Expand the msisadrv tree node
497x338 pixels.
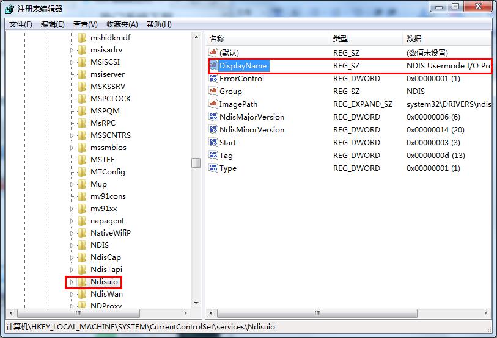[x=72, y=50]
